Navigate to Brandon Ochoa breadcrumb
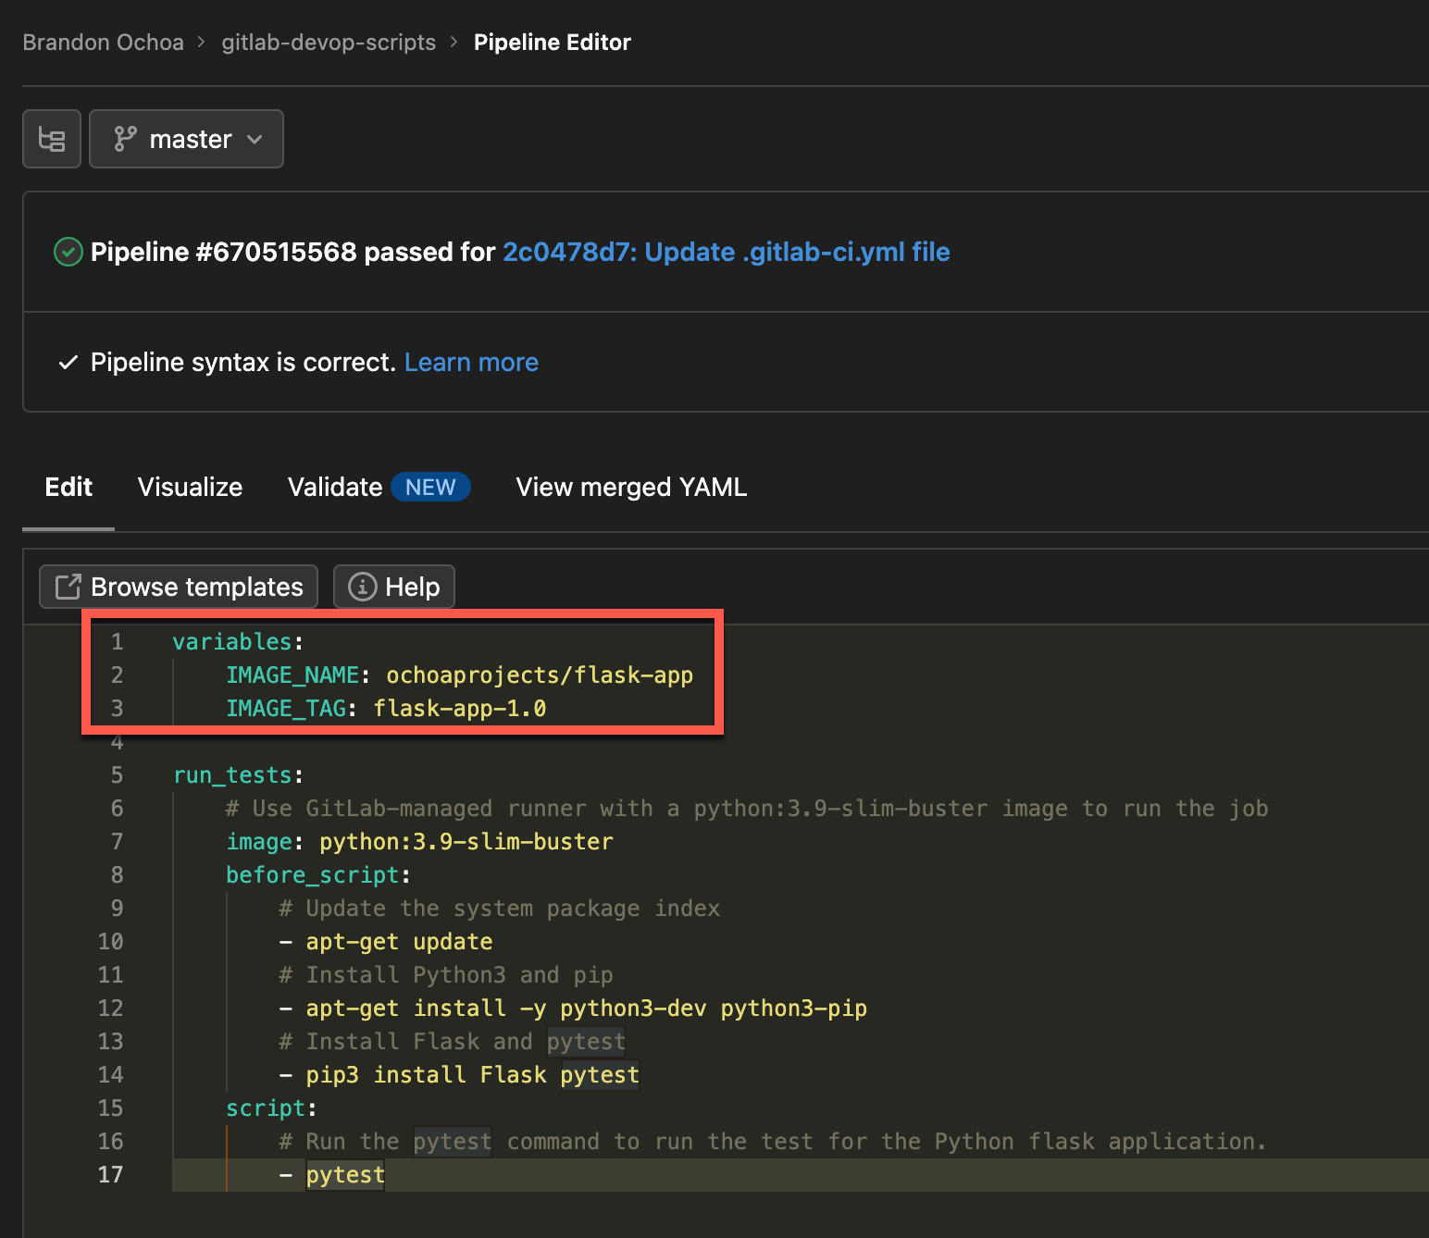 (x=103, y=42)
